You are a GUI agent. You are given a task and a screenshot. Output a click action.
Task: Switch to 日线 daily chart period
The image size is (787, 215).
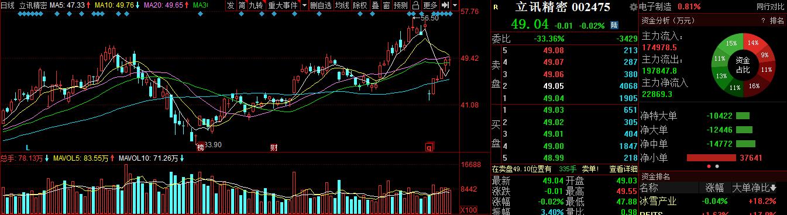pyautogui.click(x=8, y=5)
